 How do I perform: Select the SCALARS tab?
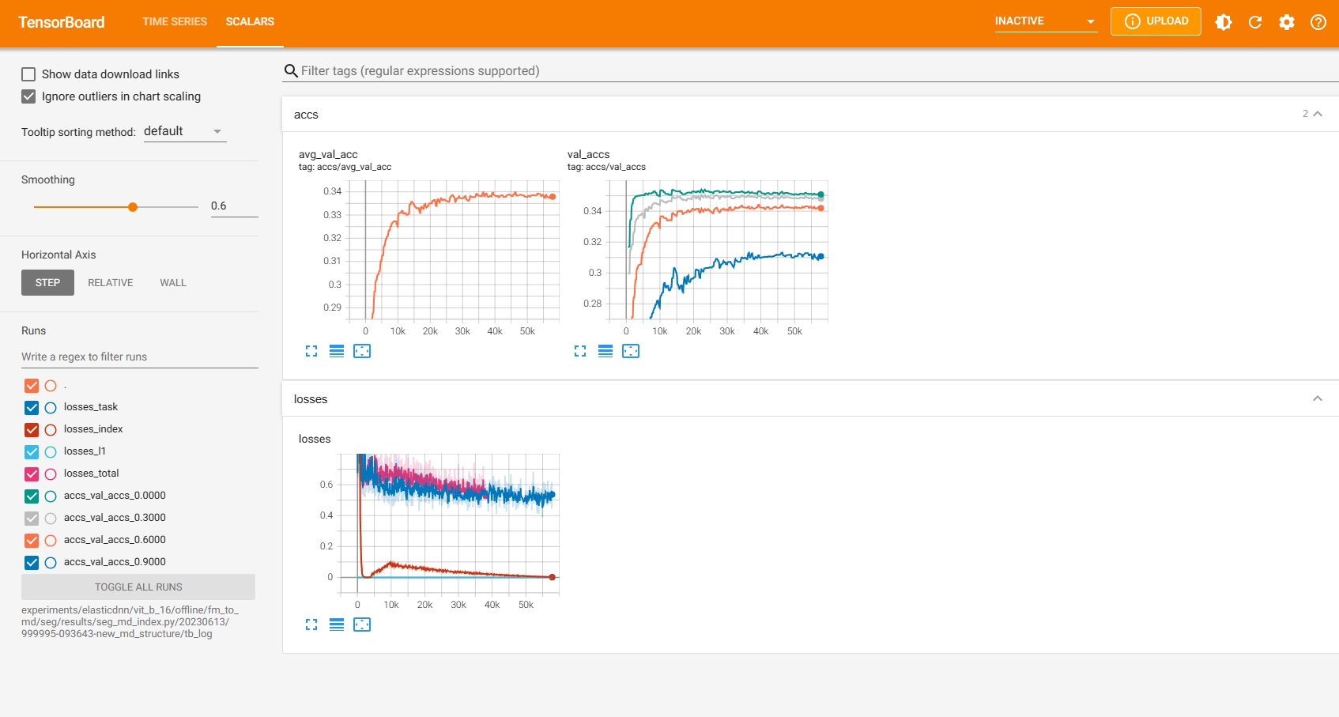[x=250, y=21]
